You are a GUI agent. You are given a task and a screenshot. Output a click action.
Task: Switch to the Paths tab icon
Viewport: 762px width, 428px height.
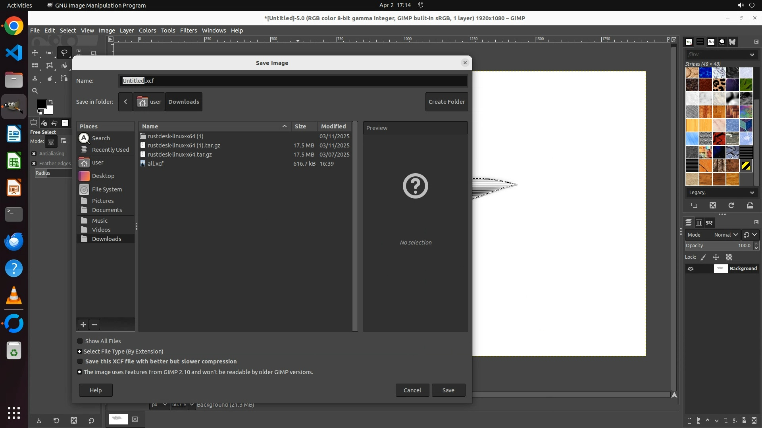(x=709, y=223)
